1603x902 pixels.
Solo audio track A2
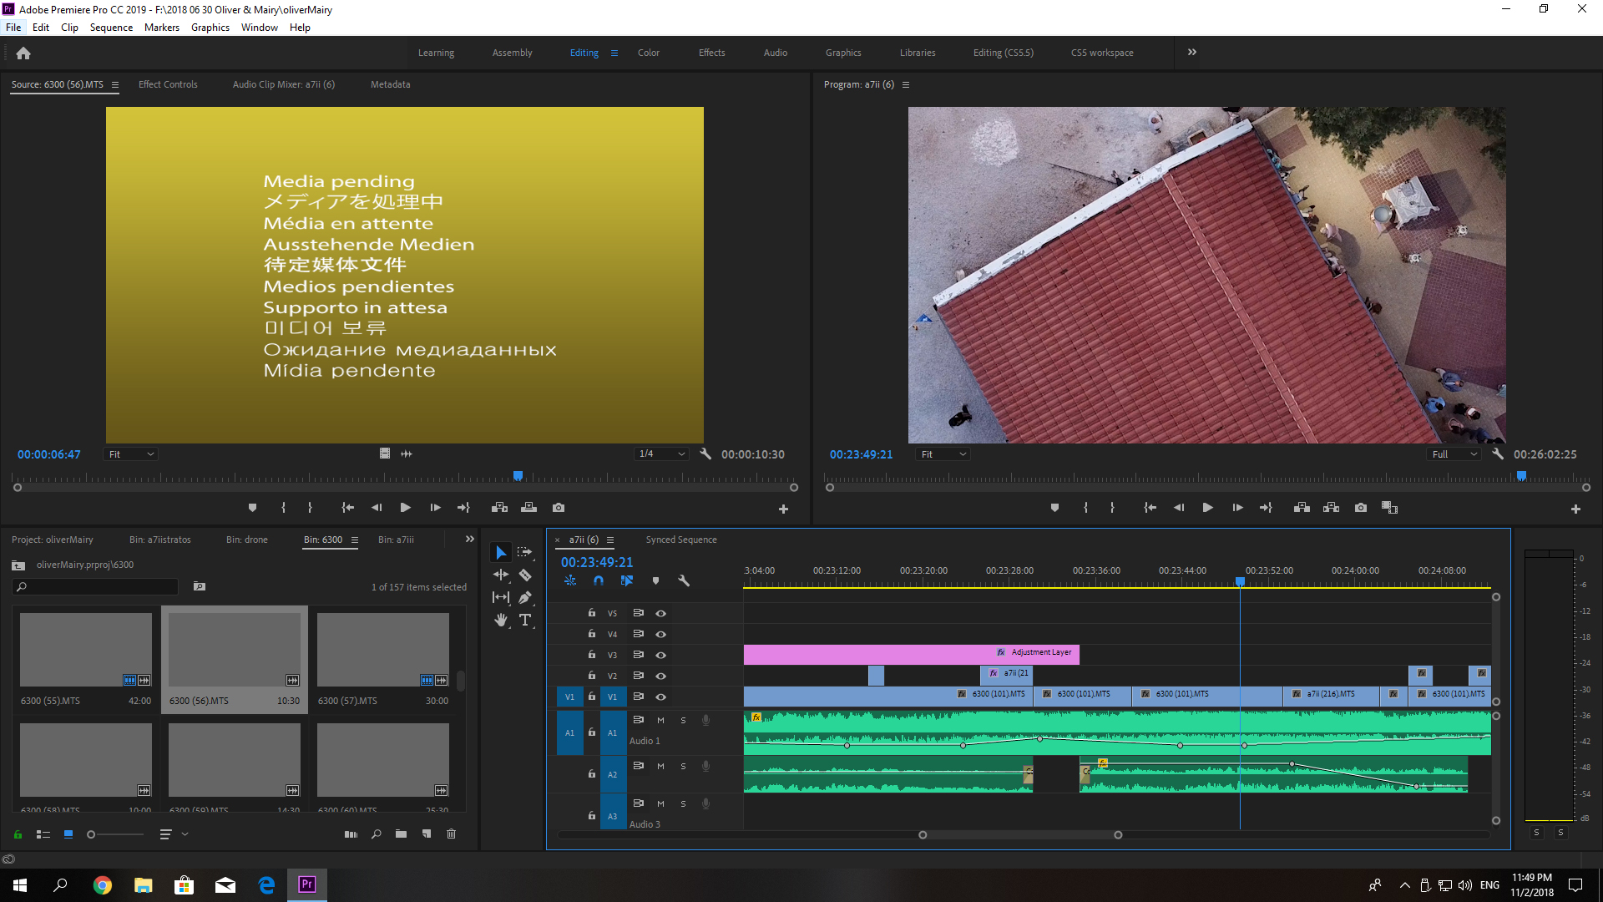[x=683, y=766]
